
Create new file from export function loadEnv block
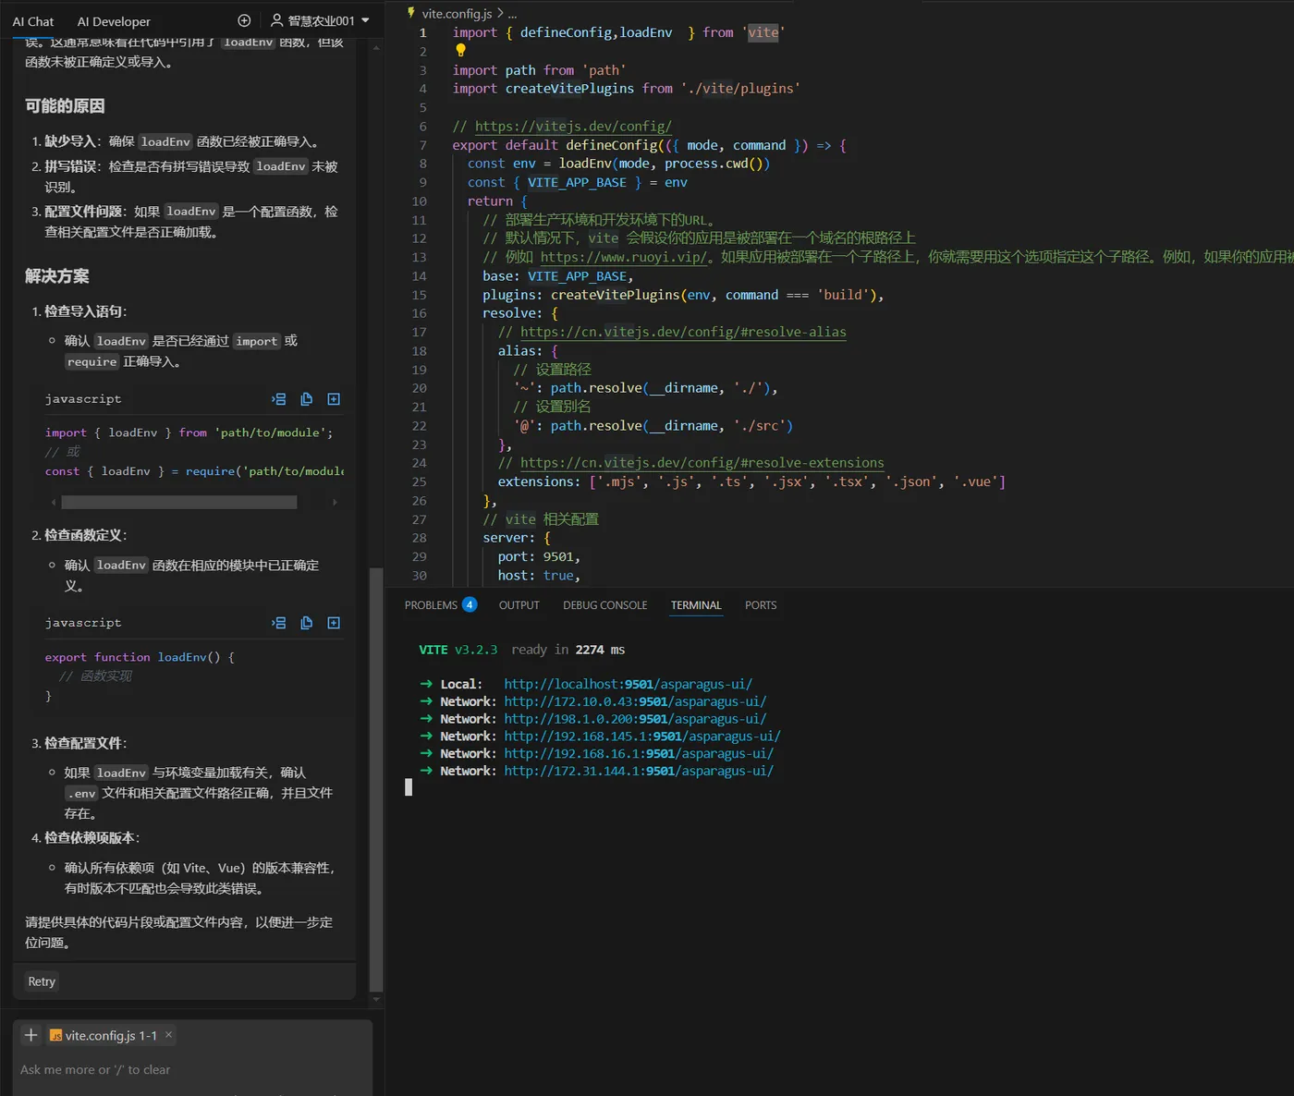coord(334,623)
